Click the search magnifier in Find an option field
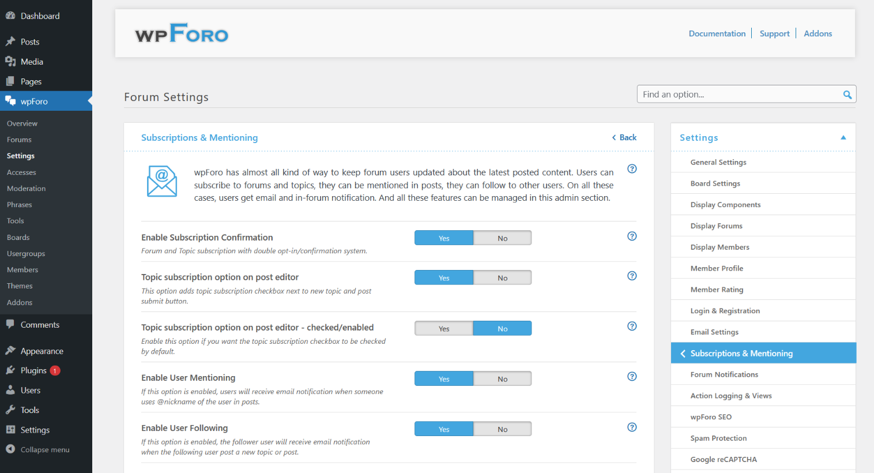This screenshot has height=473, width=874. tap(847, 94)
